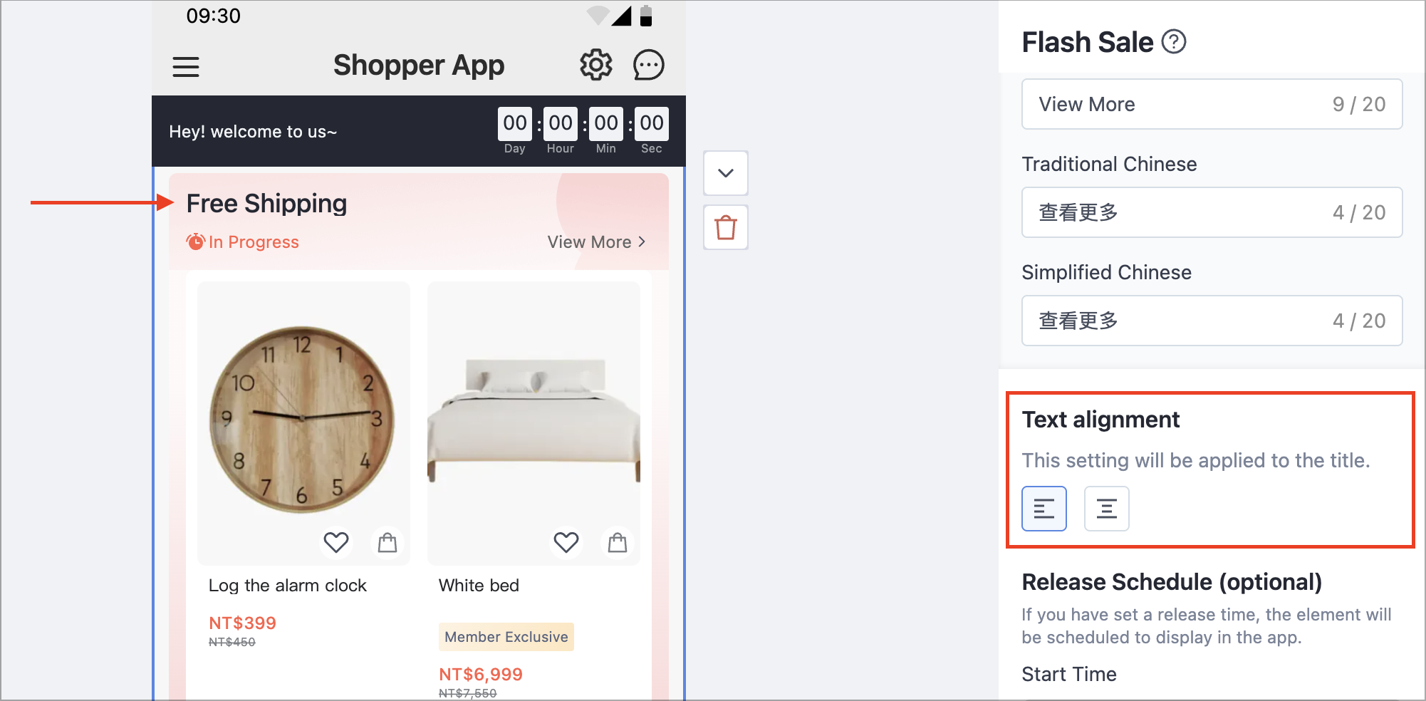Open the chat bubble icon
The width and height of the screenshot is (1426, 701).
coord(648,66)
